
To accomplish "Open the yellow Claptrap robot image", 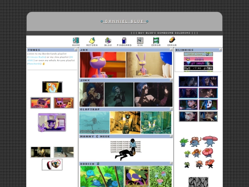I will [x=125, y=123].
